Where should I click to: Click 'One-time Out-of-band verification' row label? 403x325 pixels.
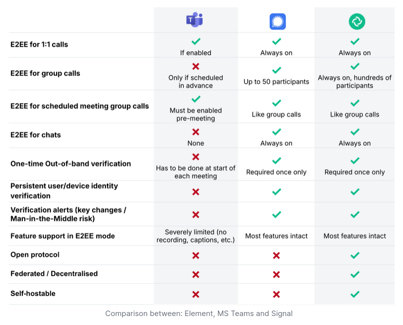click(x=71, y=164)
